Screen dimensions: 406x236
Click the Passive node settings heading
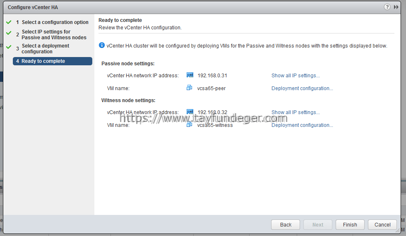[x=128, y=64]
